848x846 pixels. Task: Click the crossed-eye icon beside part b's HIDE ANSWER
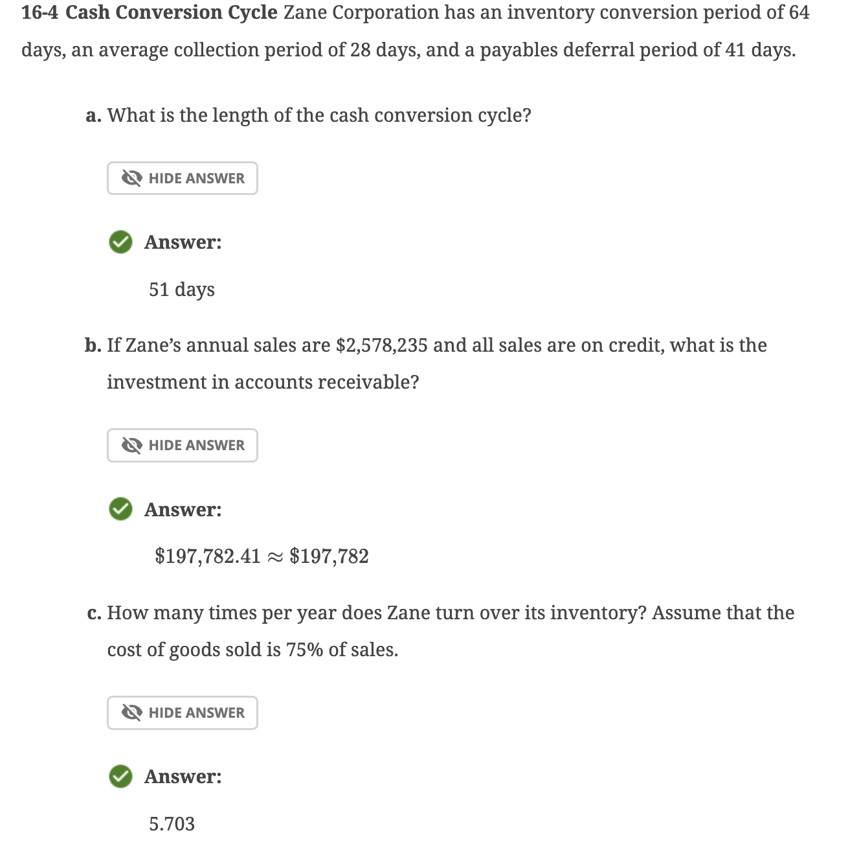tap(132, 445)
